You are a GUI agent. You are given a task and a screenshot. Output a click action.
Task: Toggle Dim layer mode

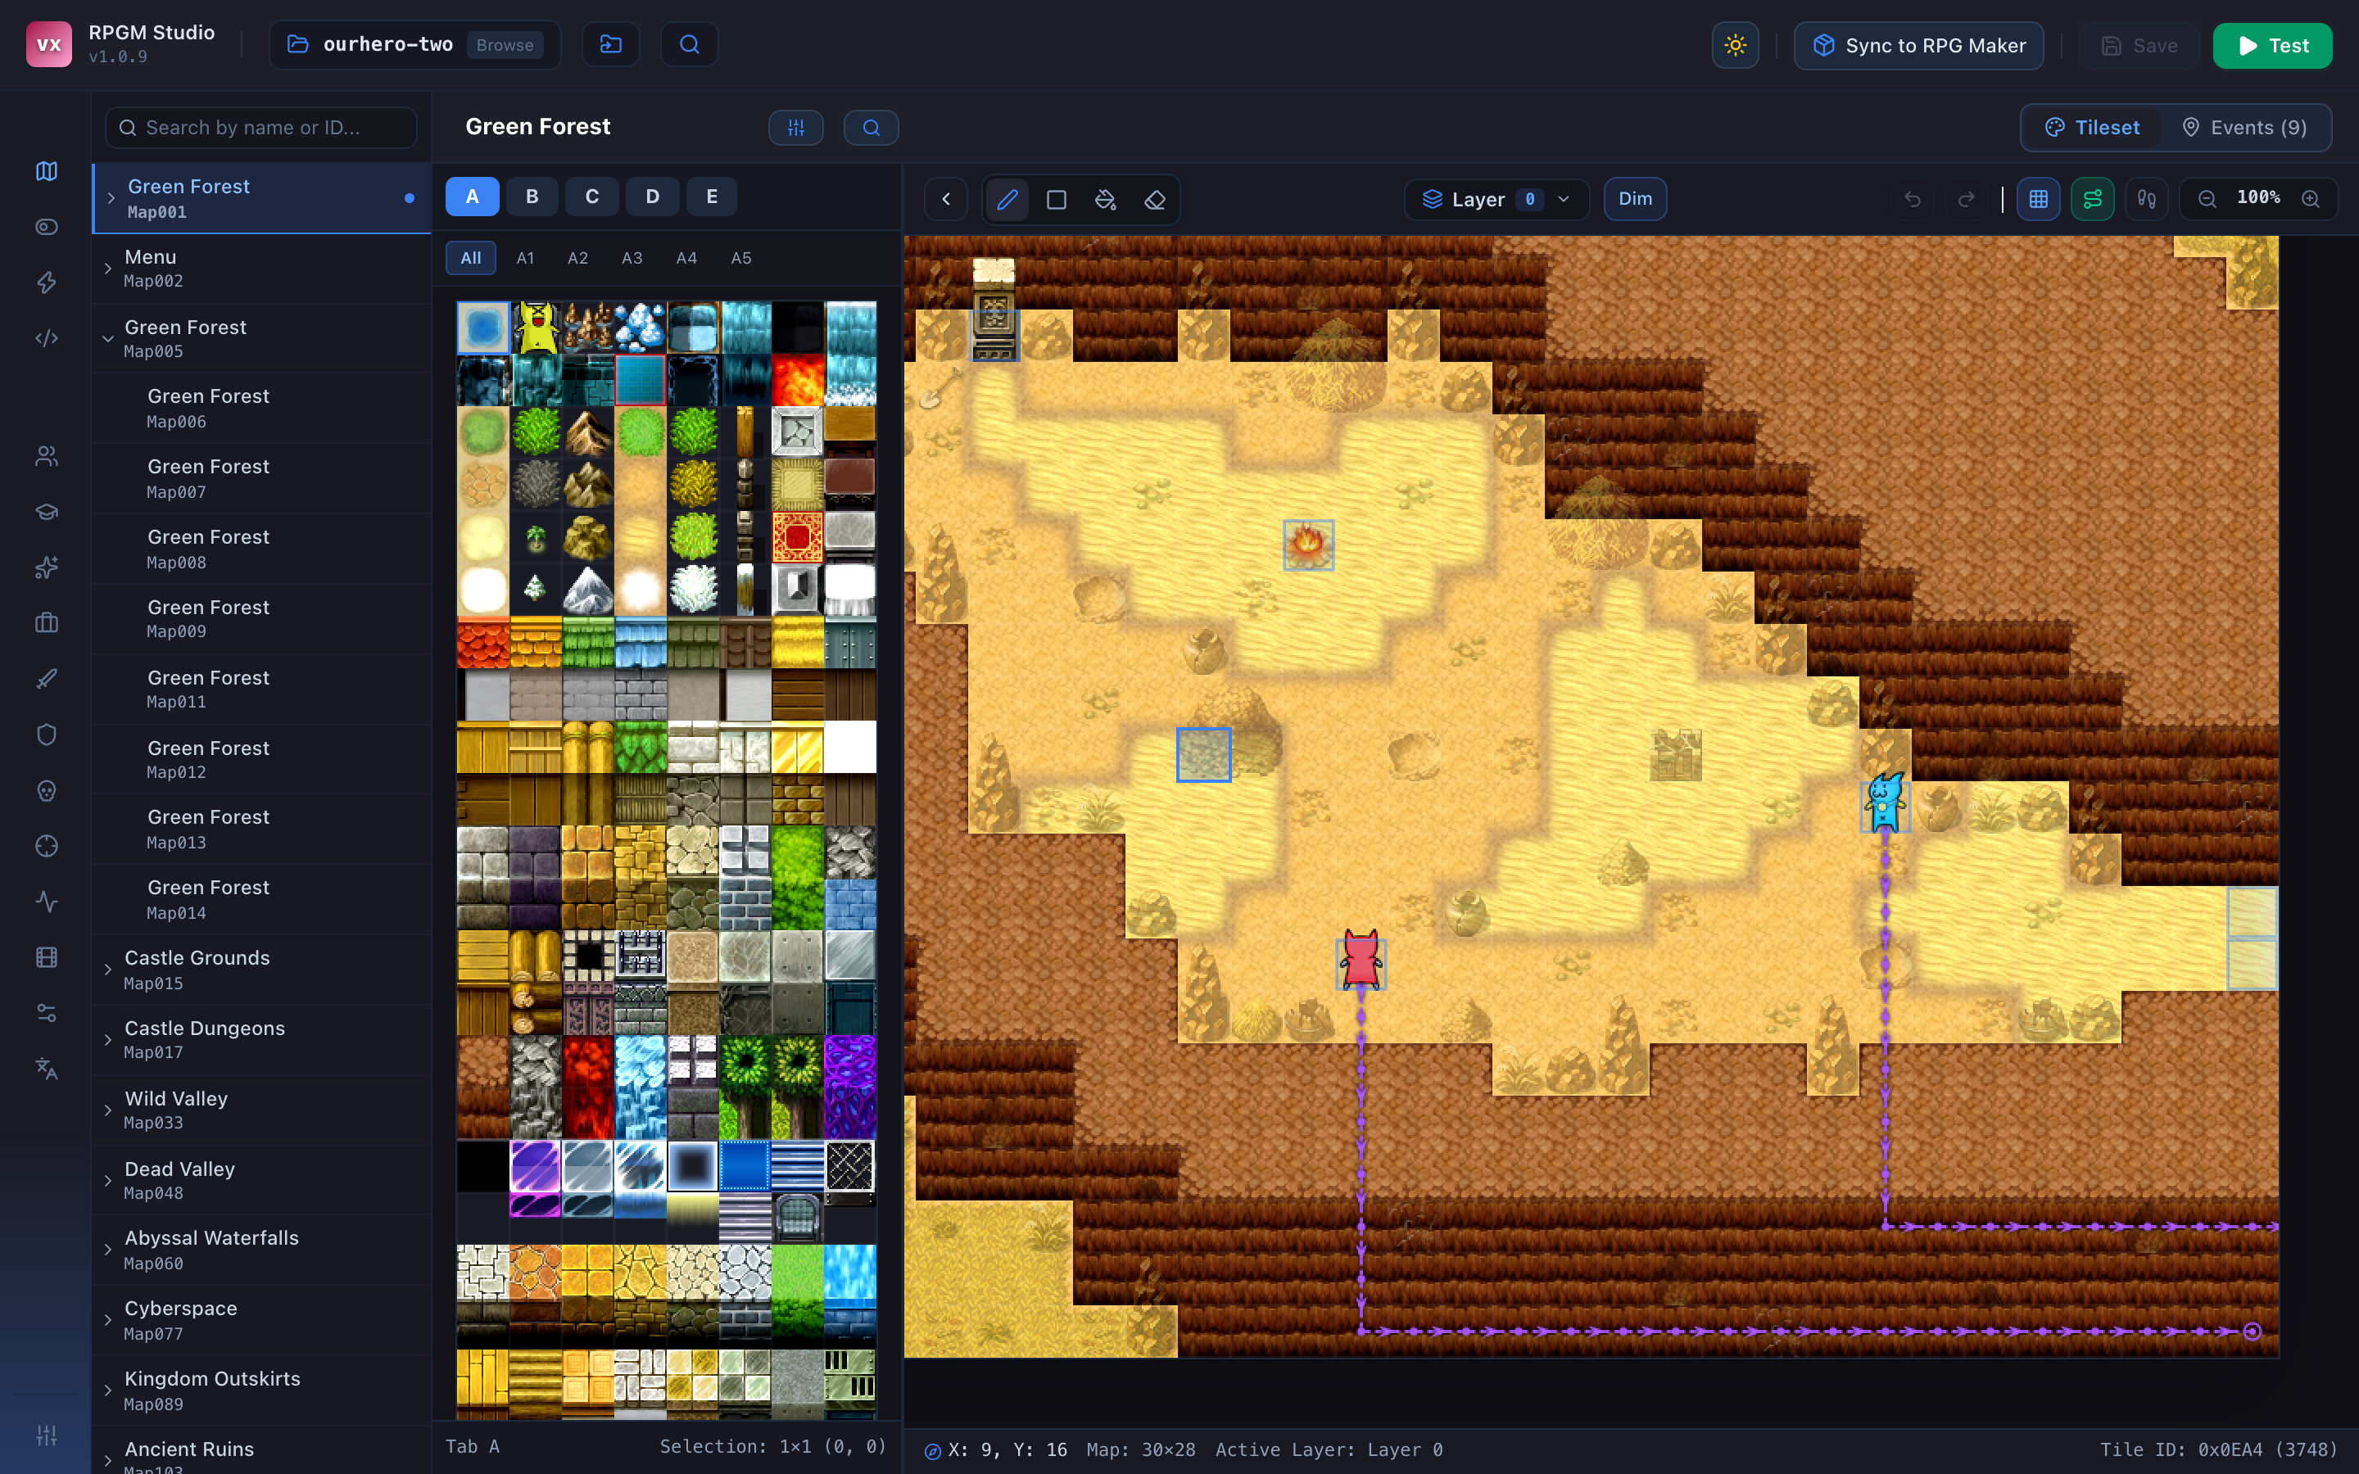1635,199
